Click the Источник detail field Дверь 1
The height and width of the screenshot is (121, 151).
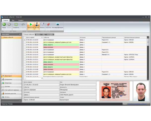coord(41,95)
